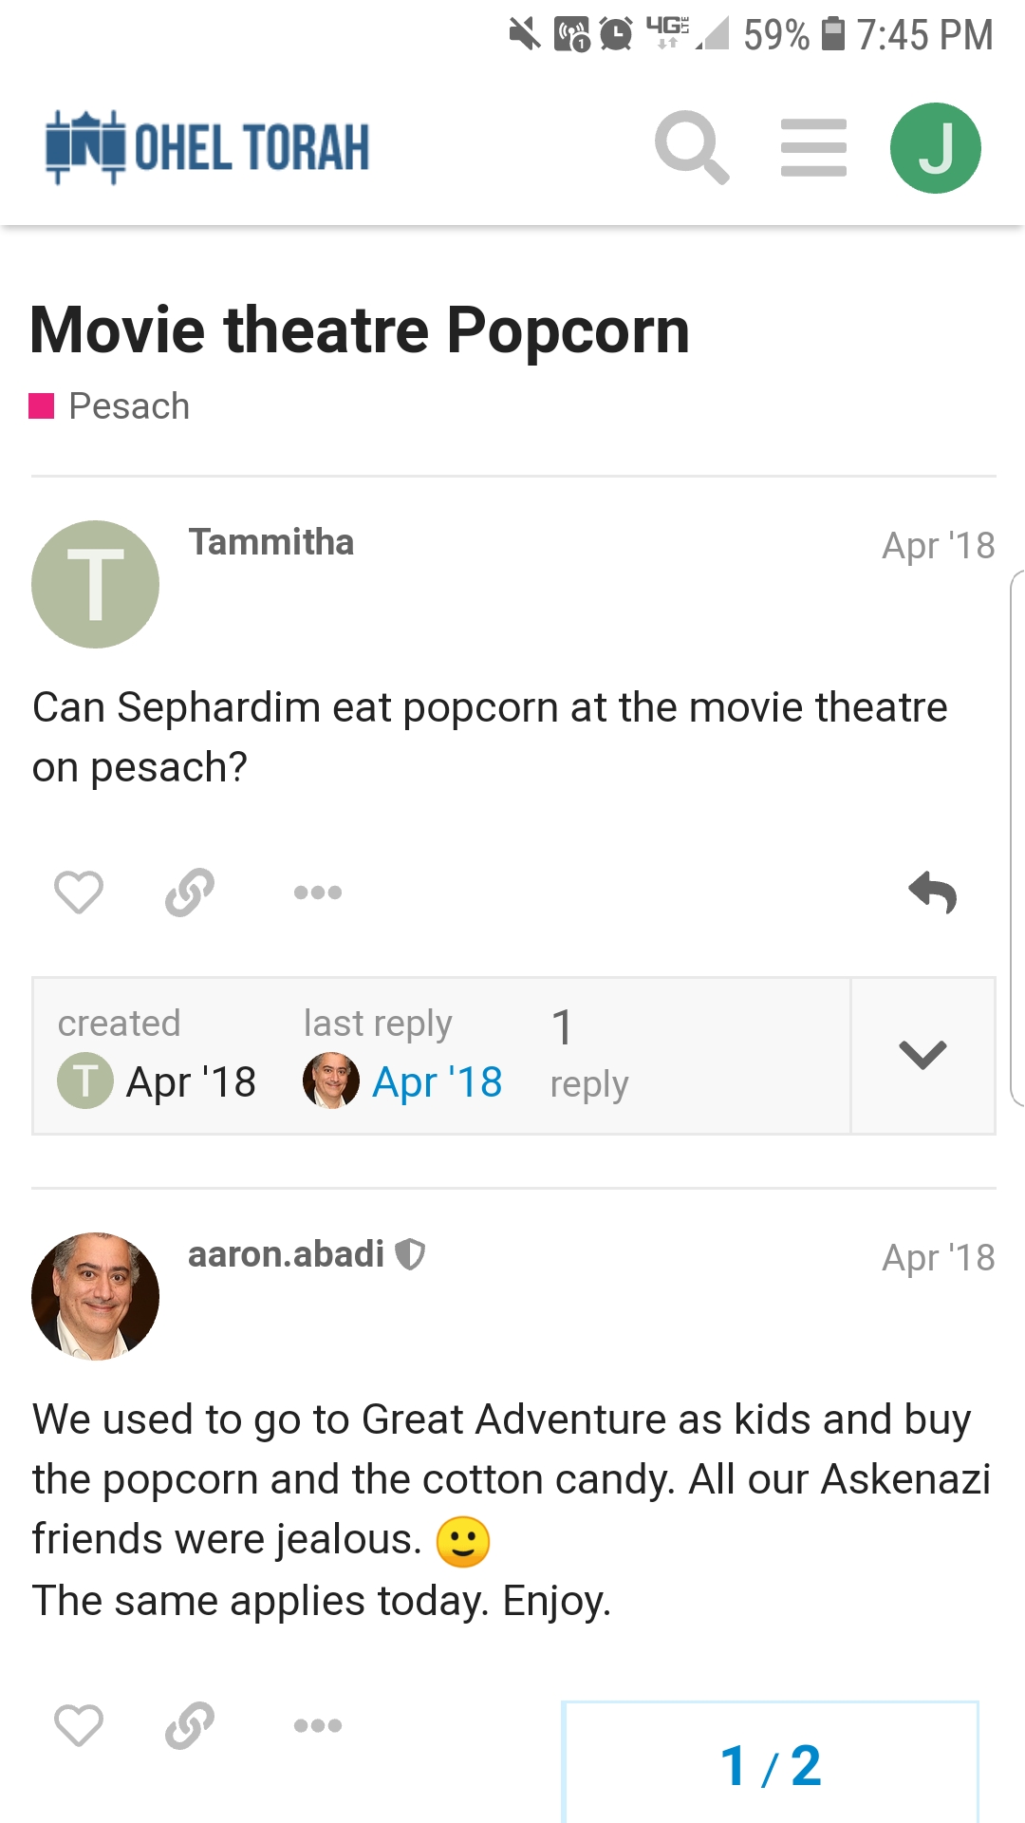Viewport: 1025px width, 1823px height.
Task: Copy share link for Tammitha's post
Action: 190,892
